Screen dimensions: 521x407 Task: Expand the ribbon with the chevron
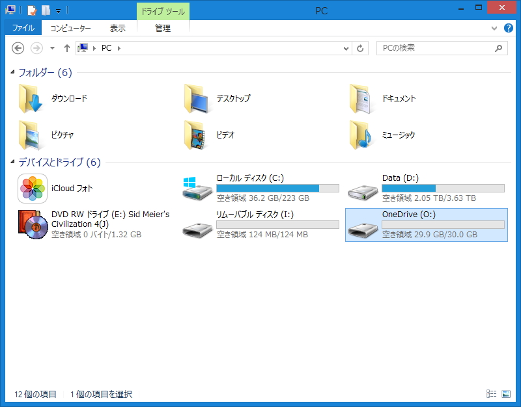coord(495,28)
